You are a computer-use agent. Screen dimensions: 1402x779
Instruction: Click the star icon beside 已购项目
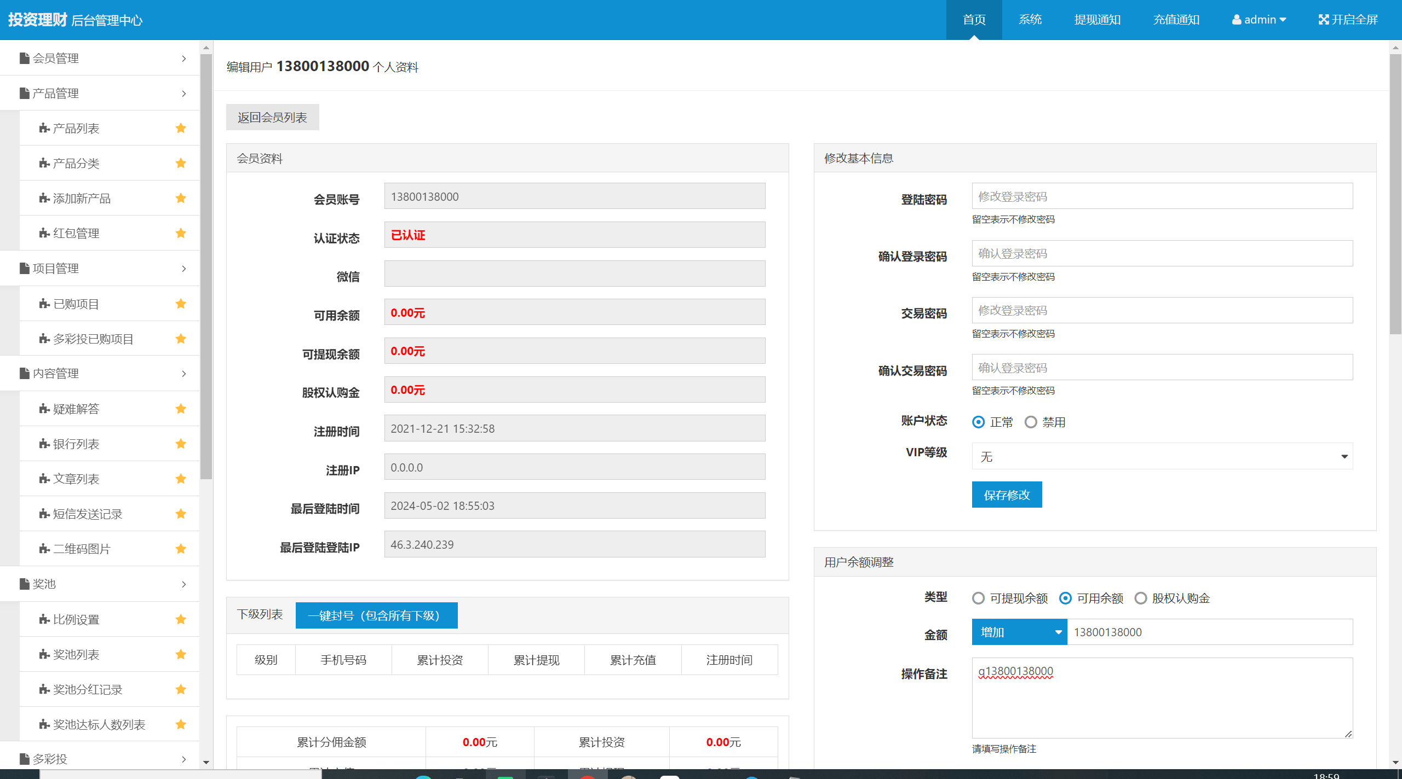pyautogui.click(x=181, y=304)
